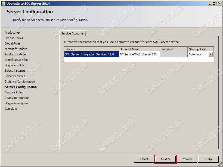This screenshot has width=223, height=167.
Task: Select the Service Accounts tab
Action: (72, 33)
